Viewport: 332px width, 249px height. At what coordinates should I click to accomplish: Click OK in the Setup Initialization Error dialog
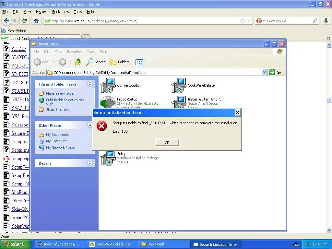click(167, 142)
